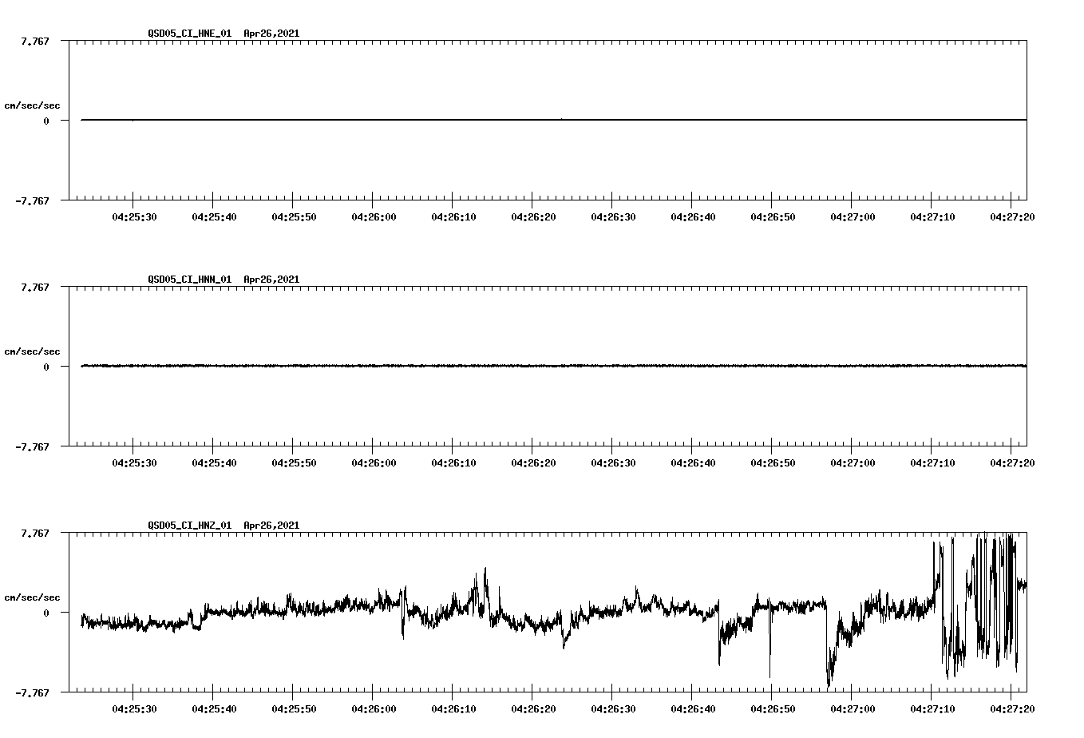Select the 04:27:20 time label on bottom axis
The height and width of the screenshot is (738, 1084).
pos(1013,708)
